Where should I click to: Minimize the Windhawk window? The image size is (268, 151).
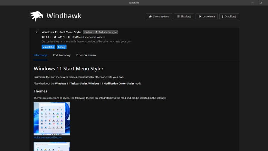pos(253,3)
